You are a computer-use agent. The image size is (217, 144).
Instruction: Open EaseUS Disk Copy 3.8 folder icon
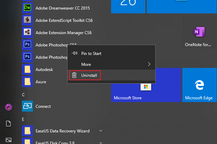click(x=27, y=141)
